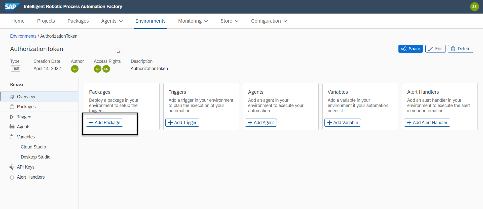Expand the Store menu chevron

point(237,21)
